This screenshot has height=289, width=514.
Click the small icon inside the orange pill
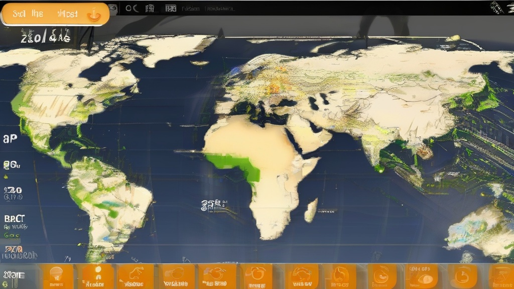[x=93, y=15]
